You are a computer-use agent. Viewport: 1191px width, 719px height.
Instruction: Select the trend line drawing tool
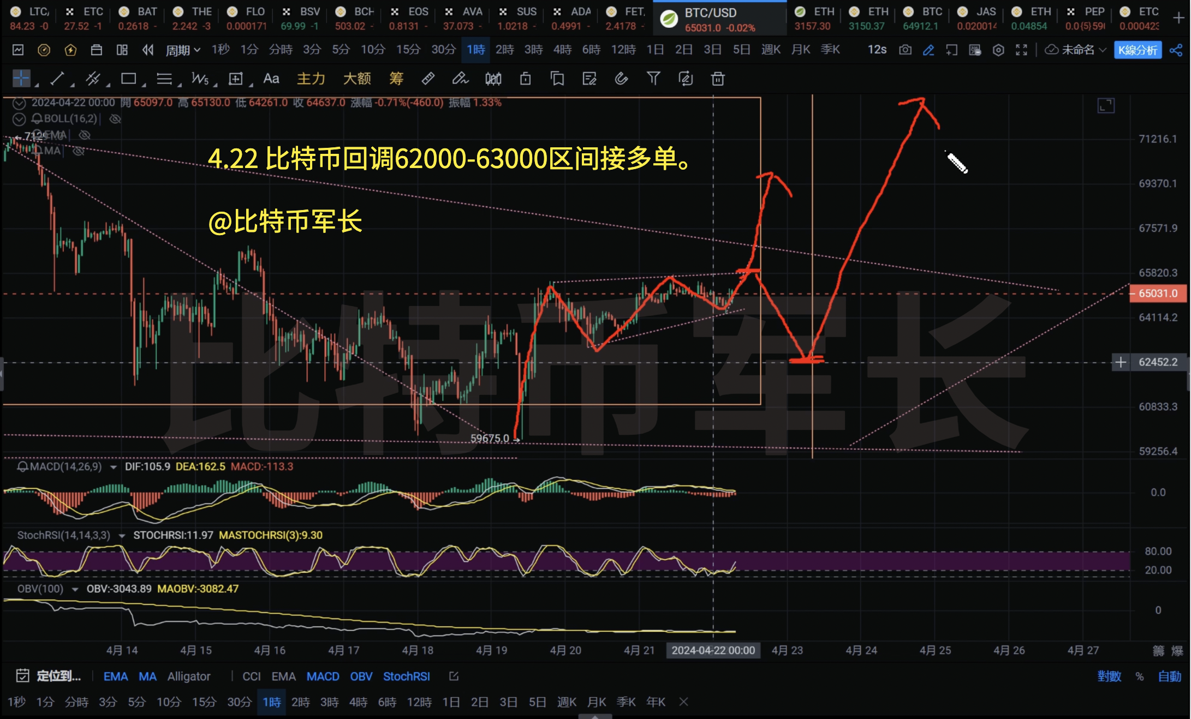tap(57, 79)
